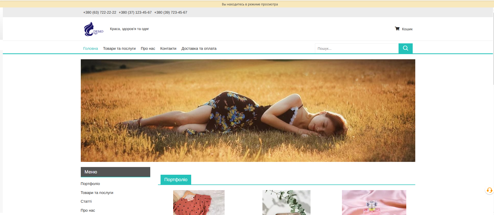Click the DEMO logo icon
This screenshot has height=215, width=494.
point(93,29)
